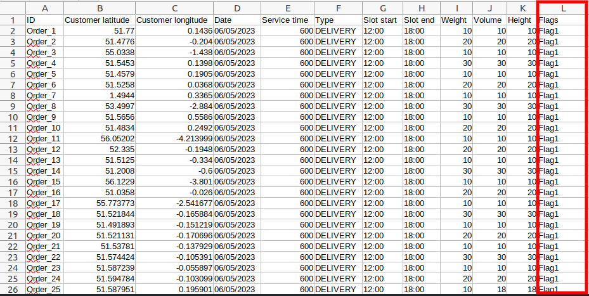Click the 'Slot start' header cell
This screenshot has height=296, width=589.
pos(381,20)
